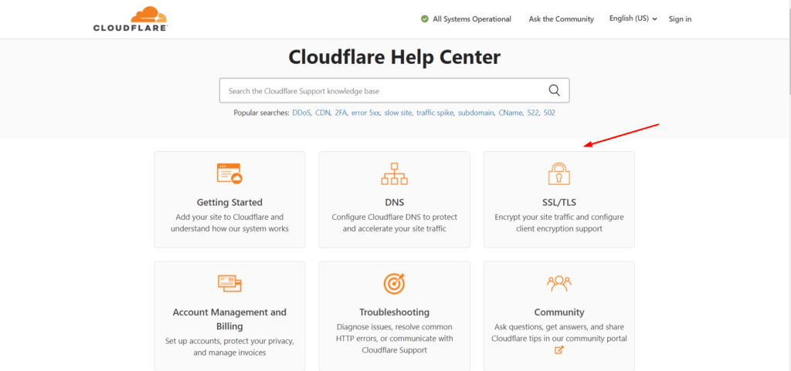Click the Troubleshooting target icon
Screen dimensions: 791x371
[x=395, y=283]
